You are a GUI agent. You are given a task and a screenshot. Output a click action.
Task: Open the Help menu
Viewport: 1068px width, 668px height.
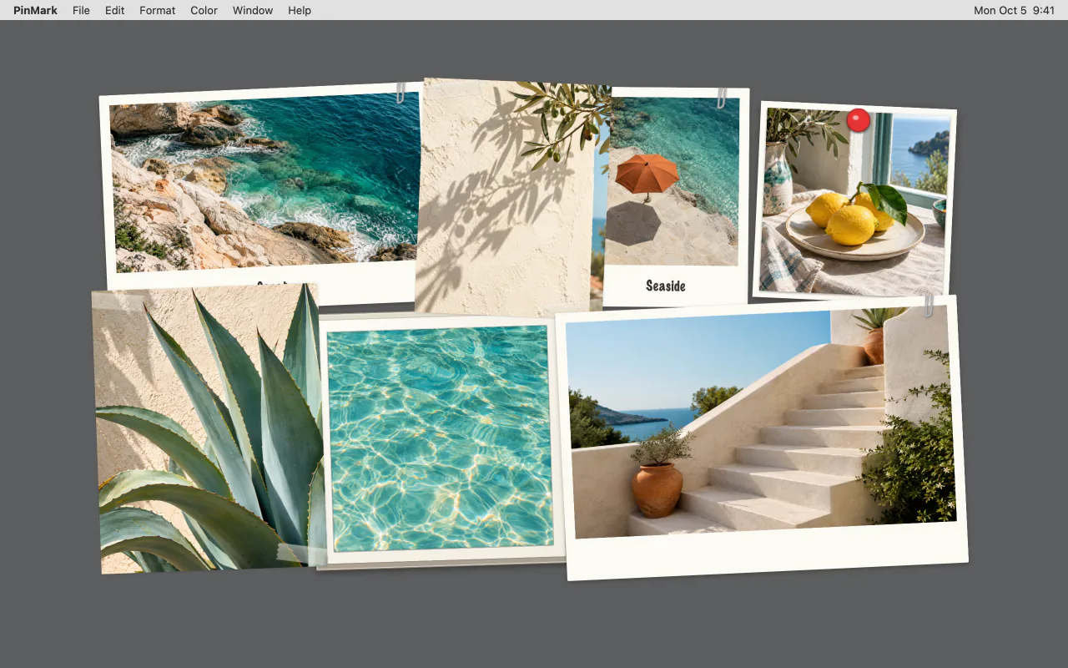click(x=300, y=10)
